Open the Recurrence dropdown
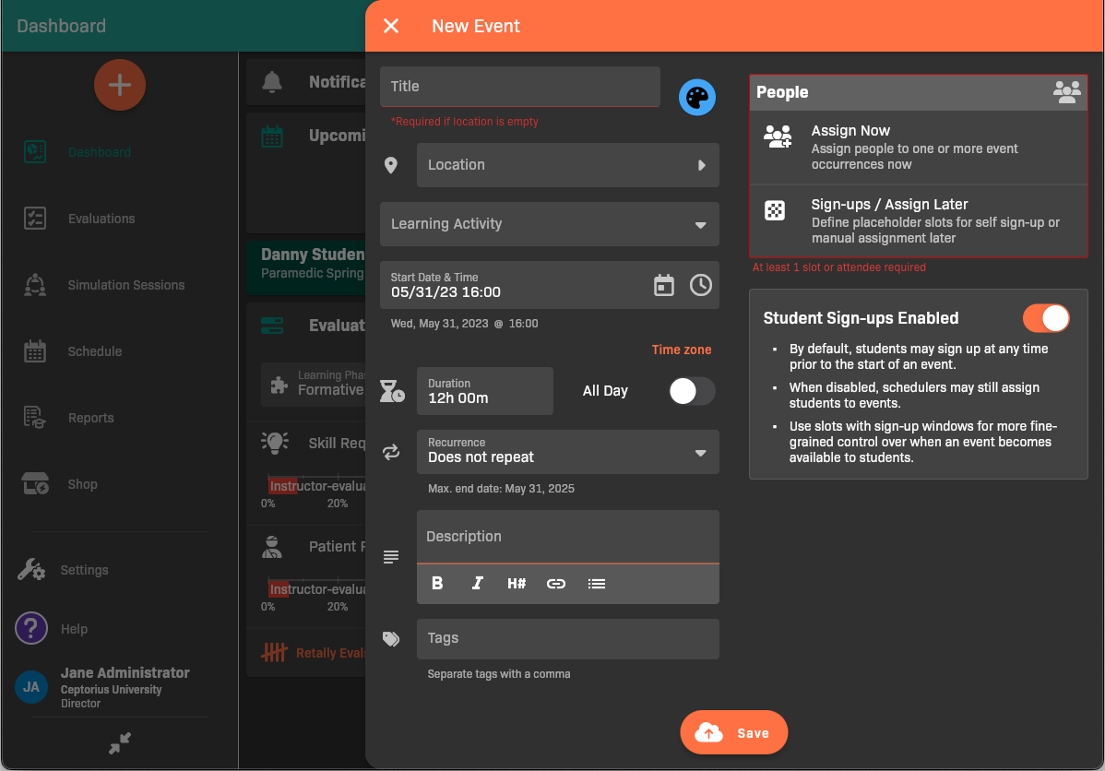Viewport: 1105px width, 771px height. [x=567, y=452]
